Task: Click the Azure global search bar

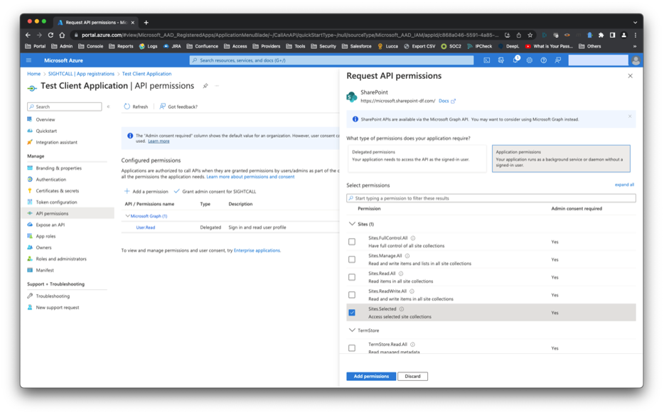Action: 331,60
